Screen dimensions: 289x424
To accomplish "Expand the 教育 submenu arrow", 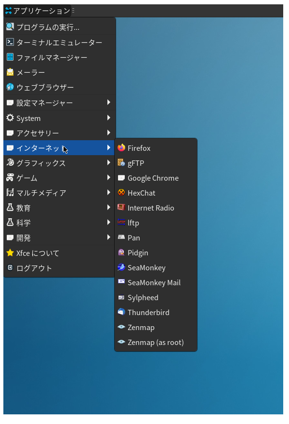I will click(109, 207).
